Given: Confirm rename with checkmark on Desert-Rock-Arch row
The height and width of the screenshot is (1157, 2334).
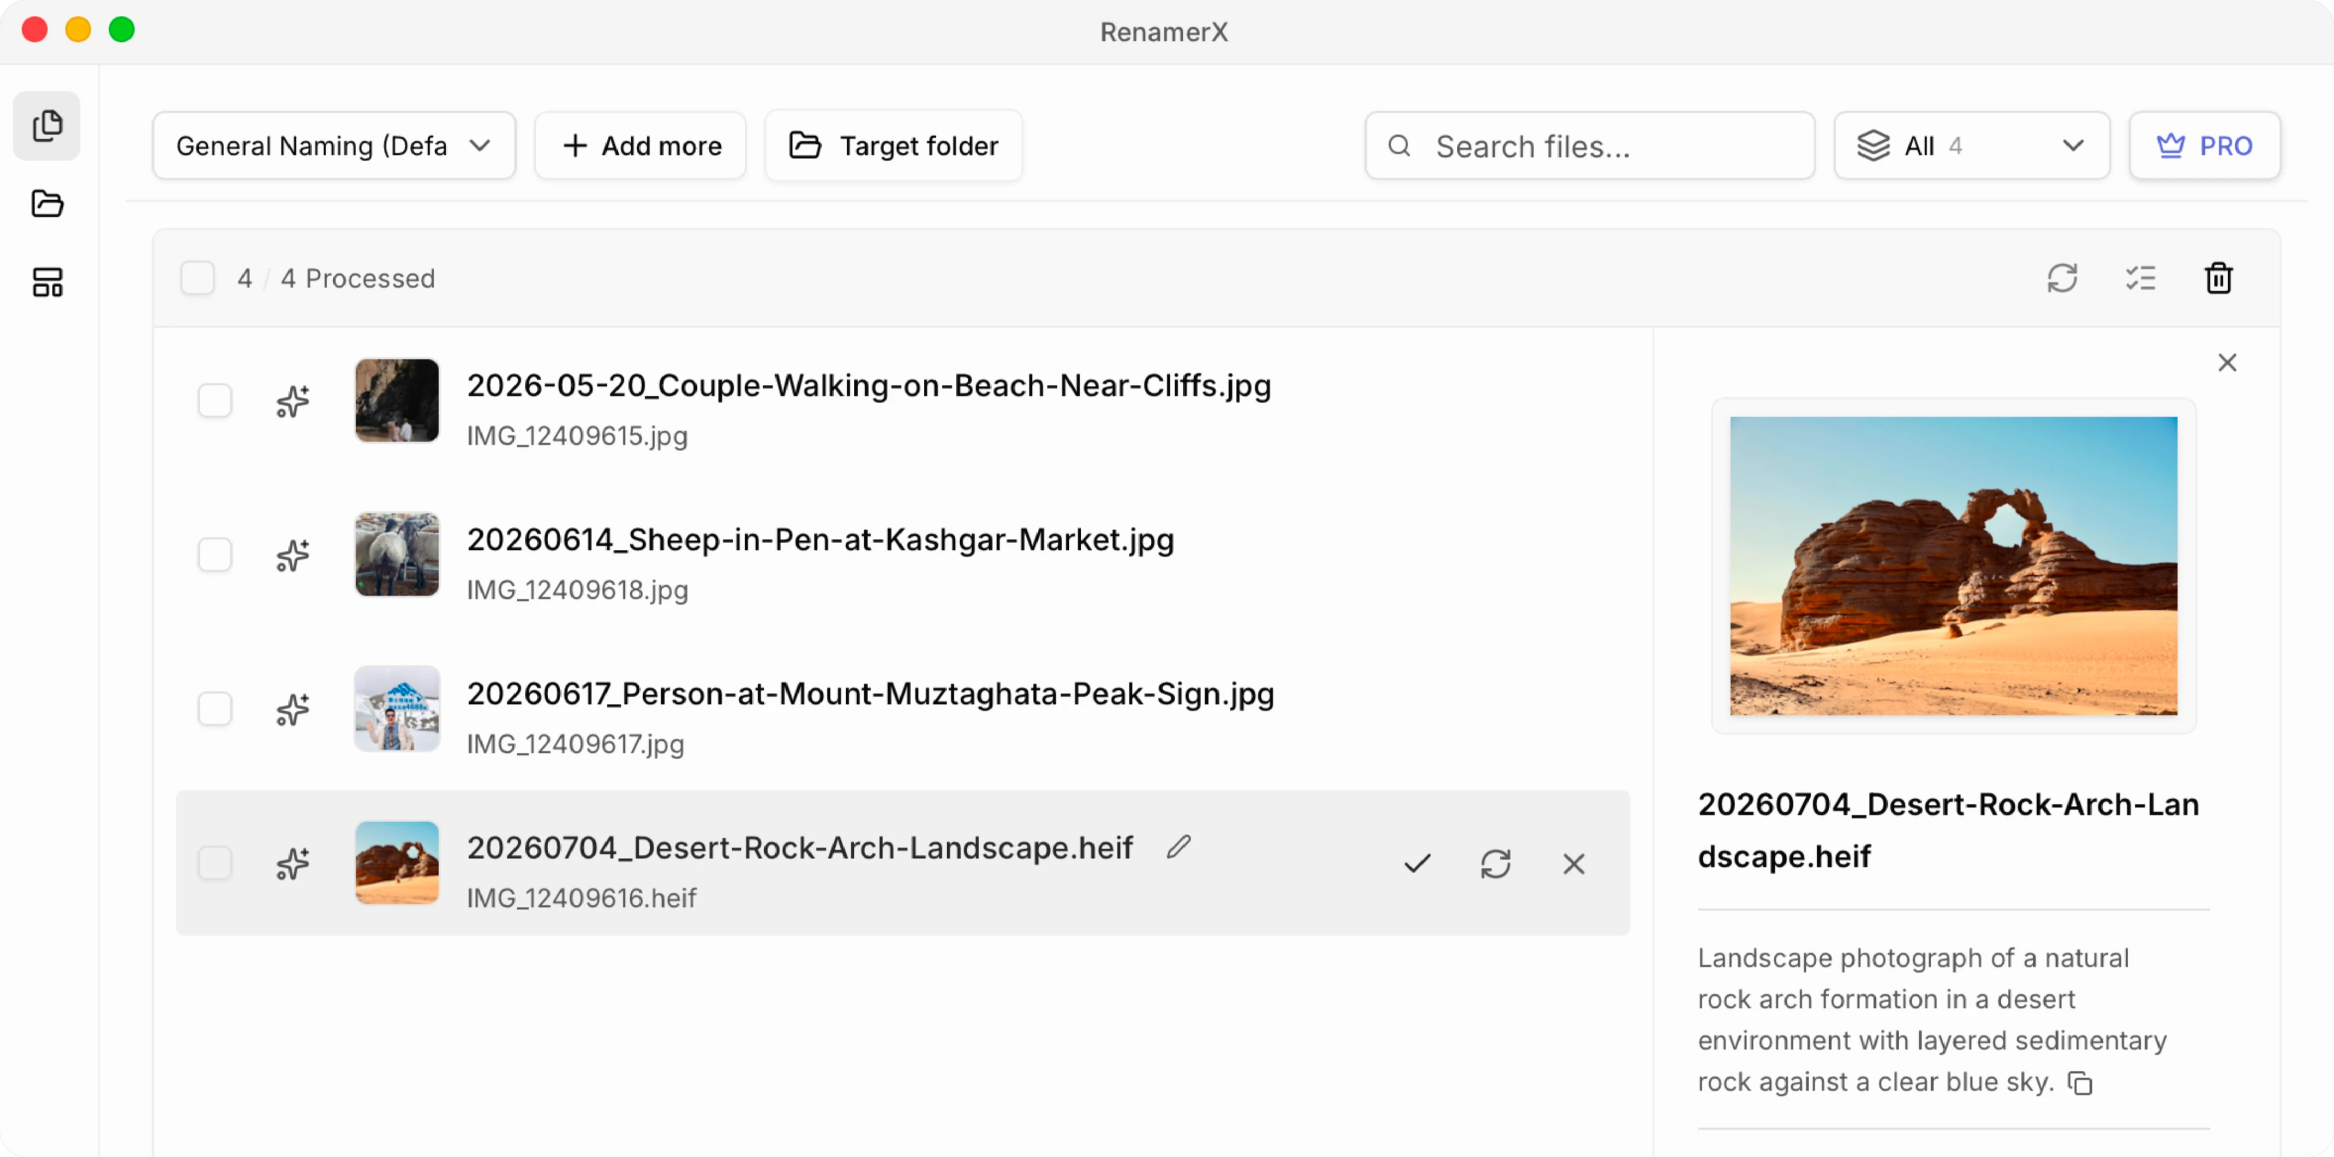Looking at the screenshot, I should (1417, 863).
